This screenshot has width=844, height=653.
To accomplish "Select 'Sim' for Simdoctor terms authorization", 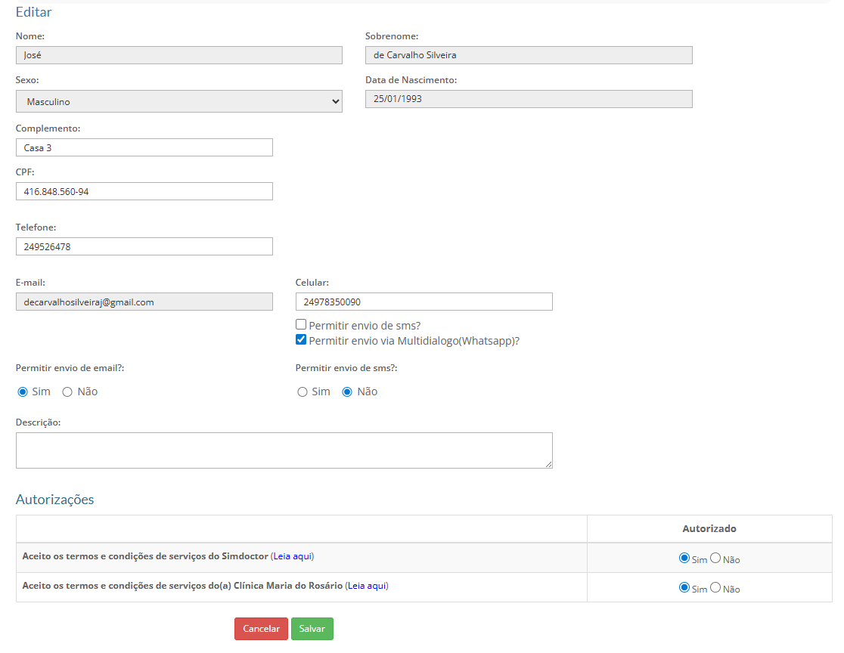I will [684, 558].
